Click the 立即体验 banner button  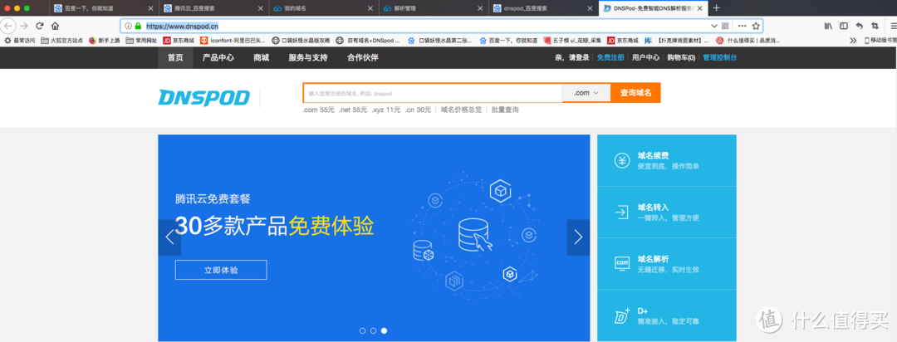pyautogui.click(x=221, y=270)
